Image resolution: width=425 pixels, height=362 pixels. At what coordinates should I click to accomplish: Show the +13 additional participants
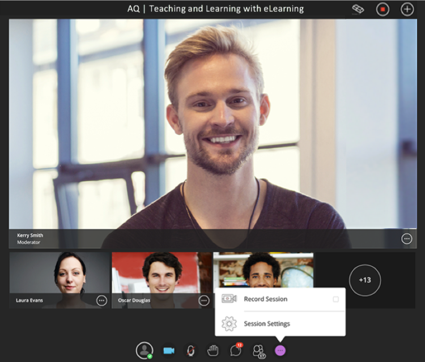365,280
